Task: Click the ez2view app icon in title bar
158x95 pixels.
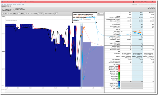Action: click(x=2, y=2)
